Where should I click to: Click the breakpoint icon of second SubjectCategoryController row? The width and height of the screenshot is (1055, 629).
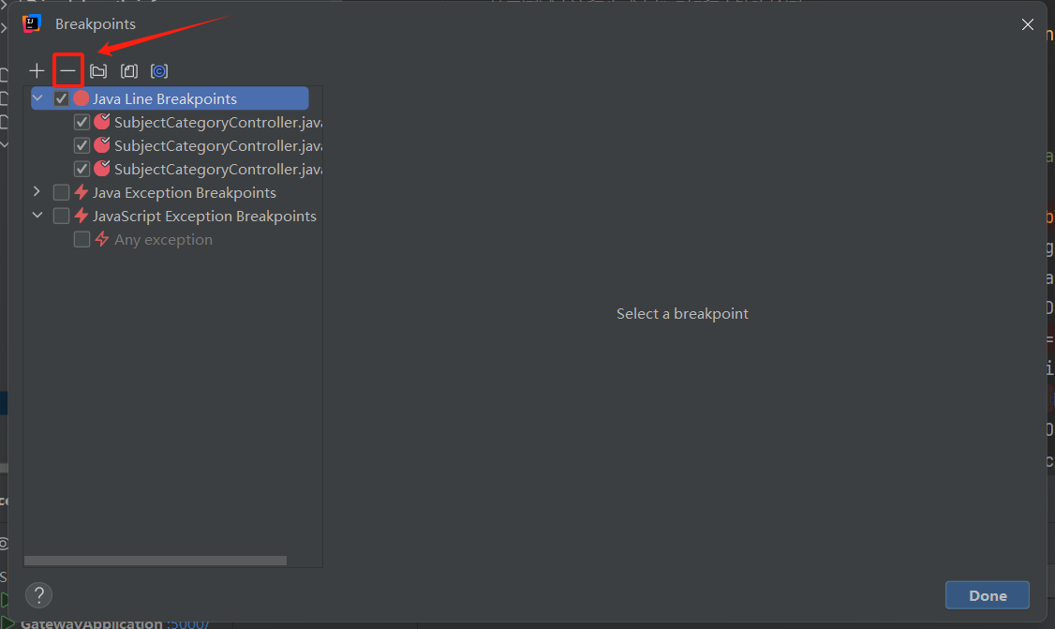pyautogui.click(x=102, y=144)
